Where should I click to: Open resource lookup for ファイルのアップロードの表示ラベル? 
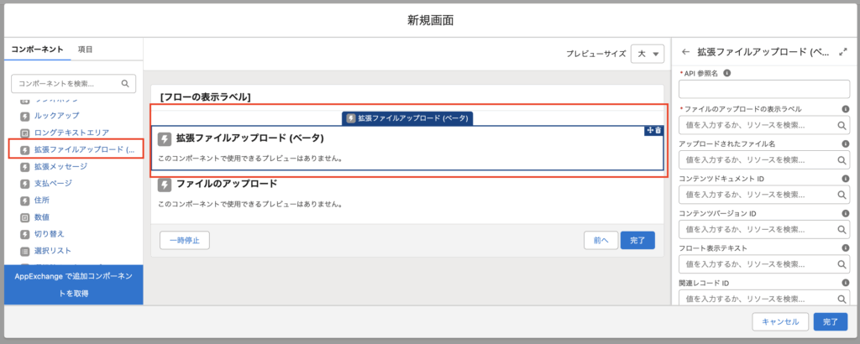pyautogui.click(x=842, y=126)
